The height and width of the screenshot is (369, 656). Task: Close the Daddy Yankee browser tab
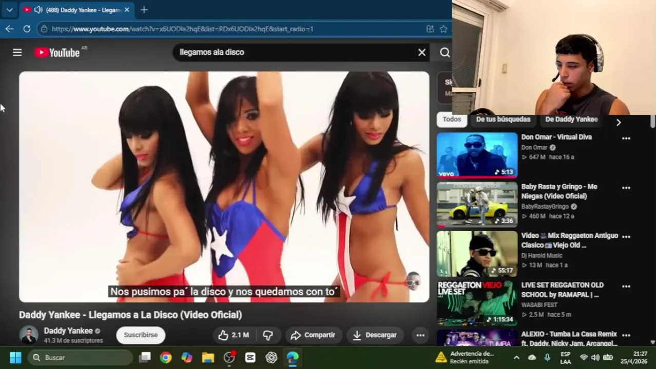click(127, 10)
